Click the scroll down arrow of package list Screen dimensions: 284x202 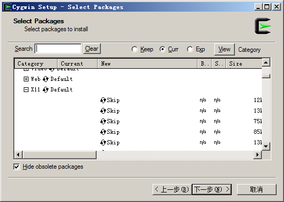(266, 146)
